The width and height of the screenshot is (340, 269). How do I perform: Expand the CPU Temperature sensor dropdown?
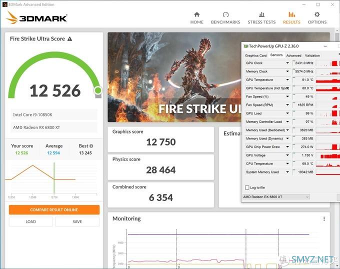click(287, 163)
